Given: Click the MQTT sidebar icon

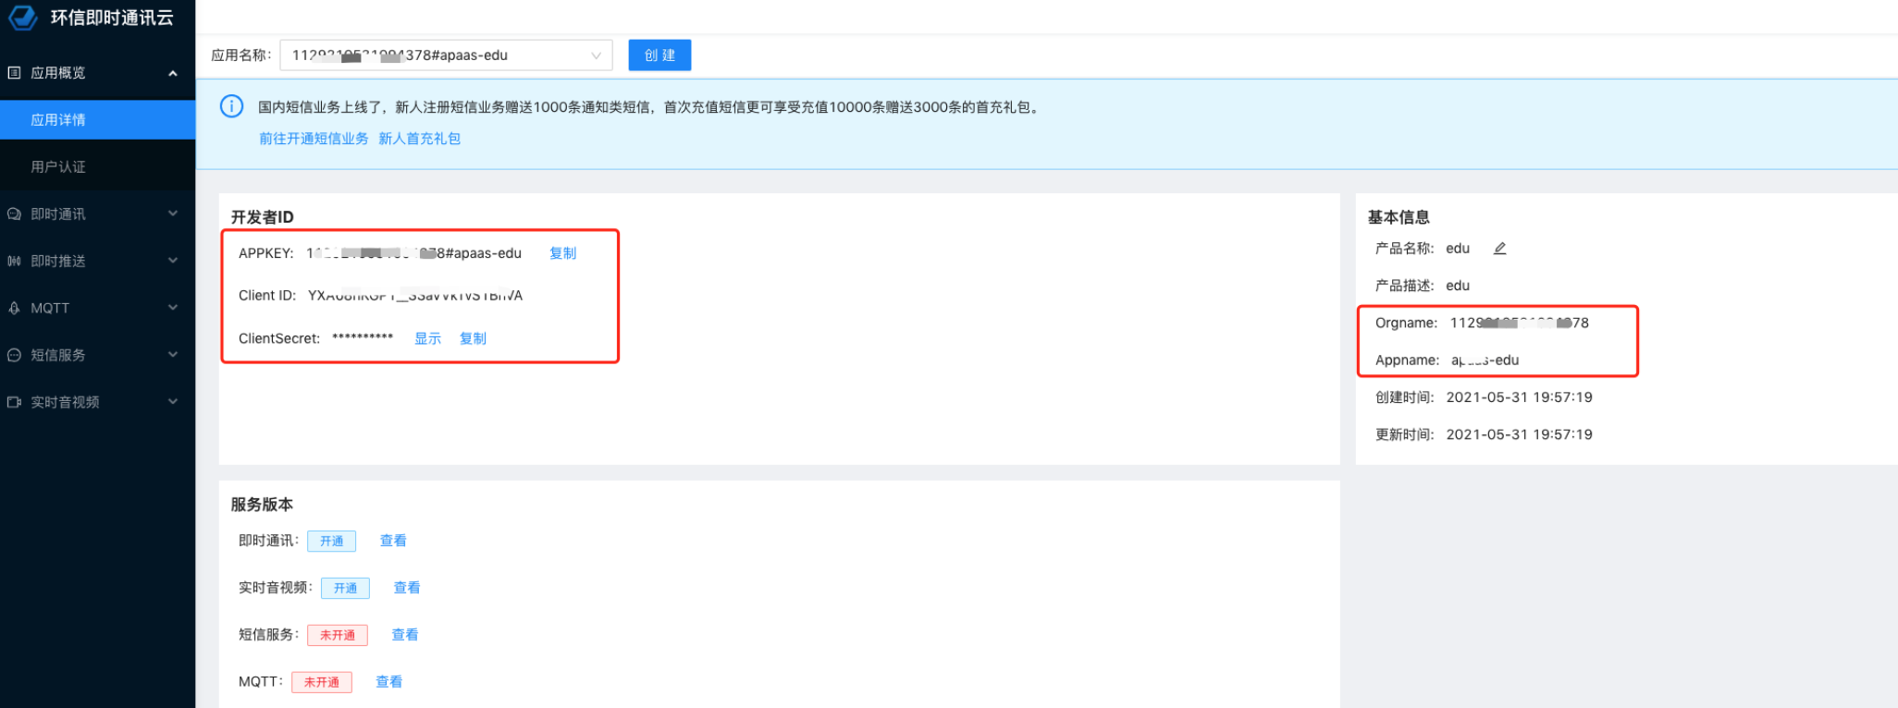Looking at the screenshot, I should [14, 308].
